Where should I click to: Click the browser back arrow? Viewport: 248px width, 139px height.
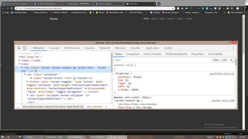(3, 8)
